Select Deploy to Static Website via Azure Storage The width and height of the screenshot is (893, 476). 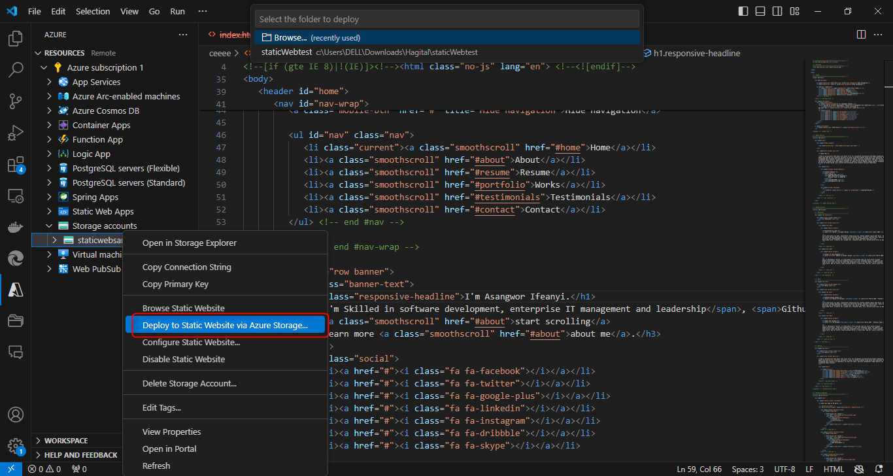point(225,326)
